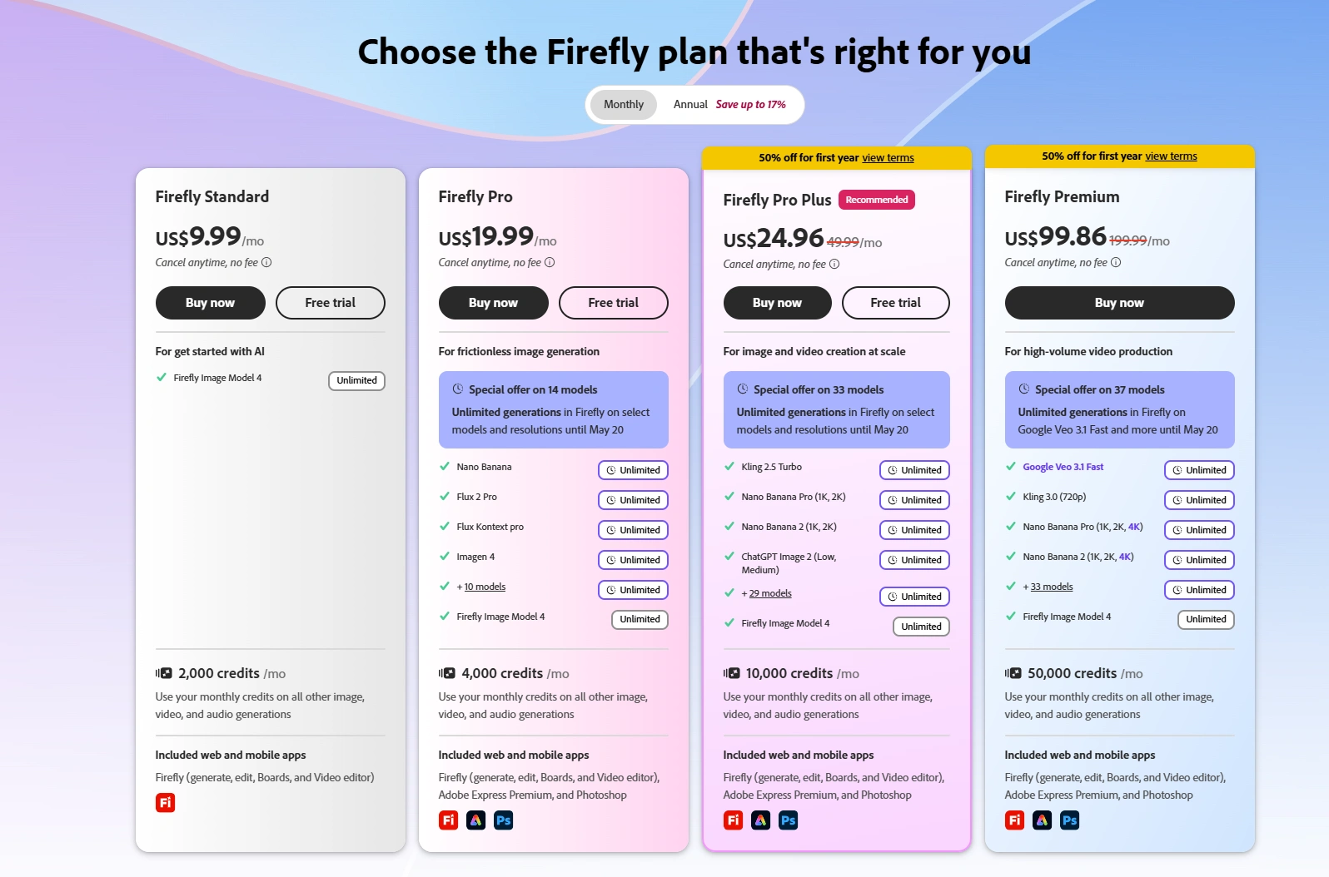Expand the +33 models list in Premium
The width and height of the screenshot is (1329, 877).
[1051, 587]
